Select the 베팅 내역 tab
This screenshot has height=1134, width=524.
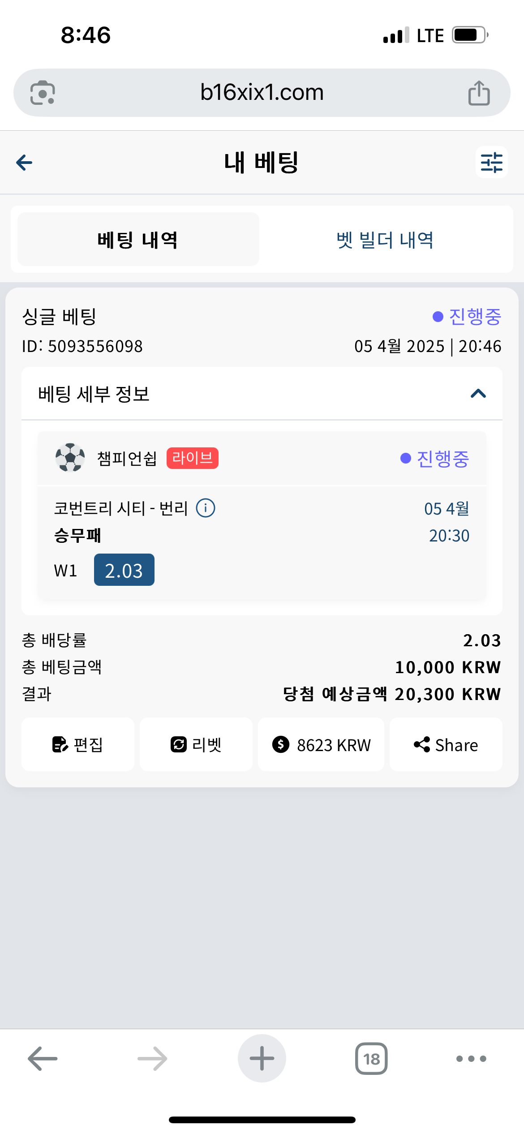138,240
